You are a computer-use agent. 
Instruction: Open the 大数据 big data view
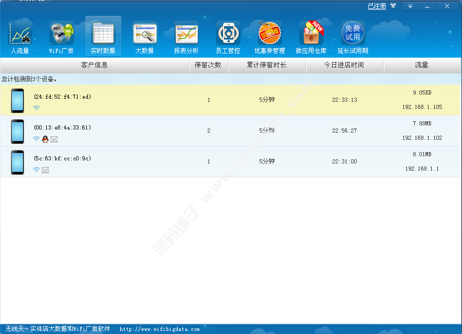click(144, 36)
